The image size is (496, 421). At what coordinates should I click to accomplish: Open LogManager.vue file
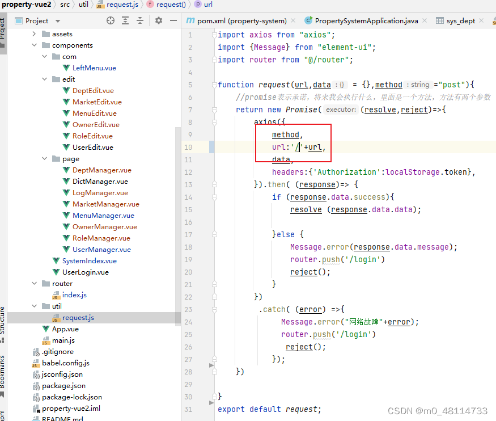click(100, 193)
